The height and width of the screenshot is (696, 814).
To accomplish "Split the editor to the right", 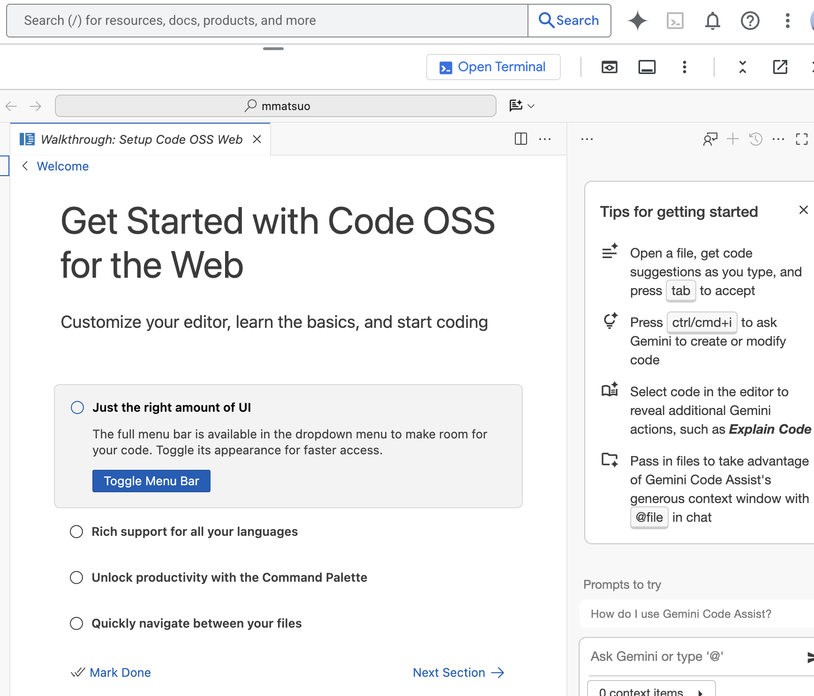I will (520, 139).
